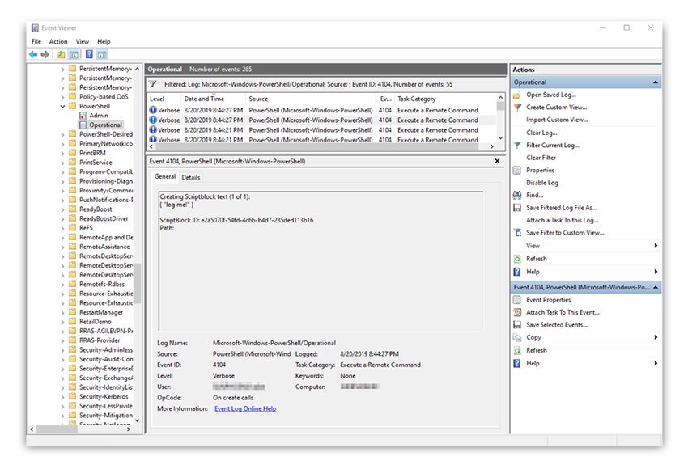Open Saved Log folder icon in Actions
The image size is (688, 469).
[x=517, y=95]
